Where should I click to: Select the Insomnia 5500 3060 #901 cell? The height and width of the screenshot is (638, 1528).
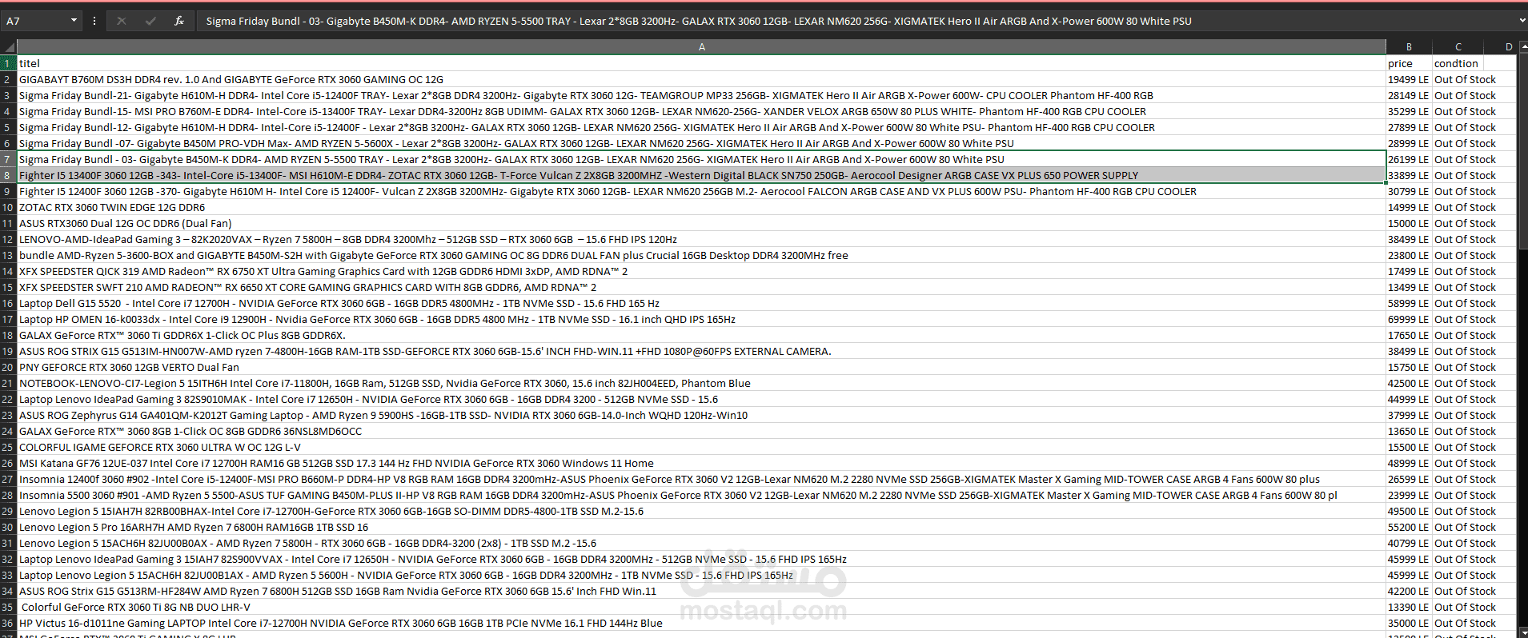(701, 495)
